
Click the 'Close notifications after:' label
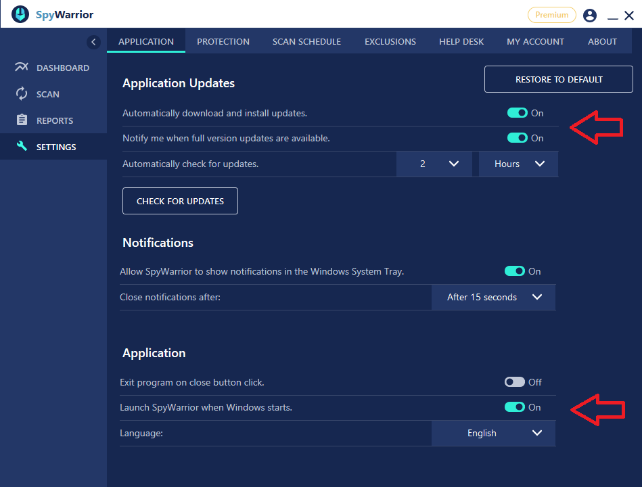click(170, 297)
